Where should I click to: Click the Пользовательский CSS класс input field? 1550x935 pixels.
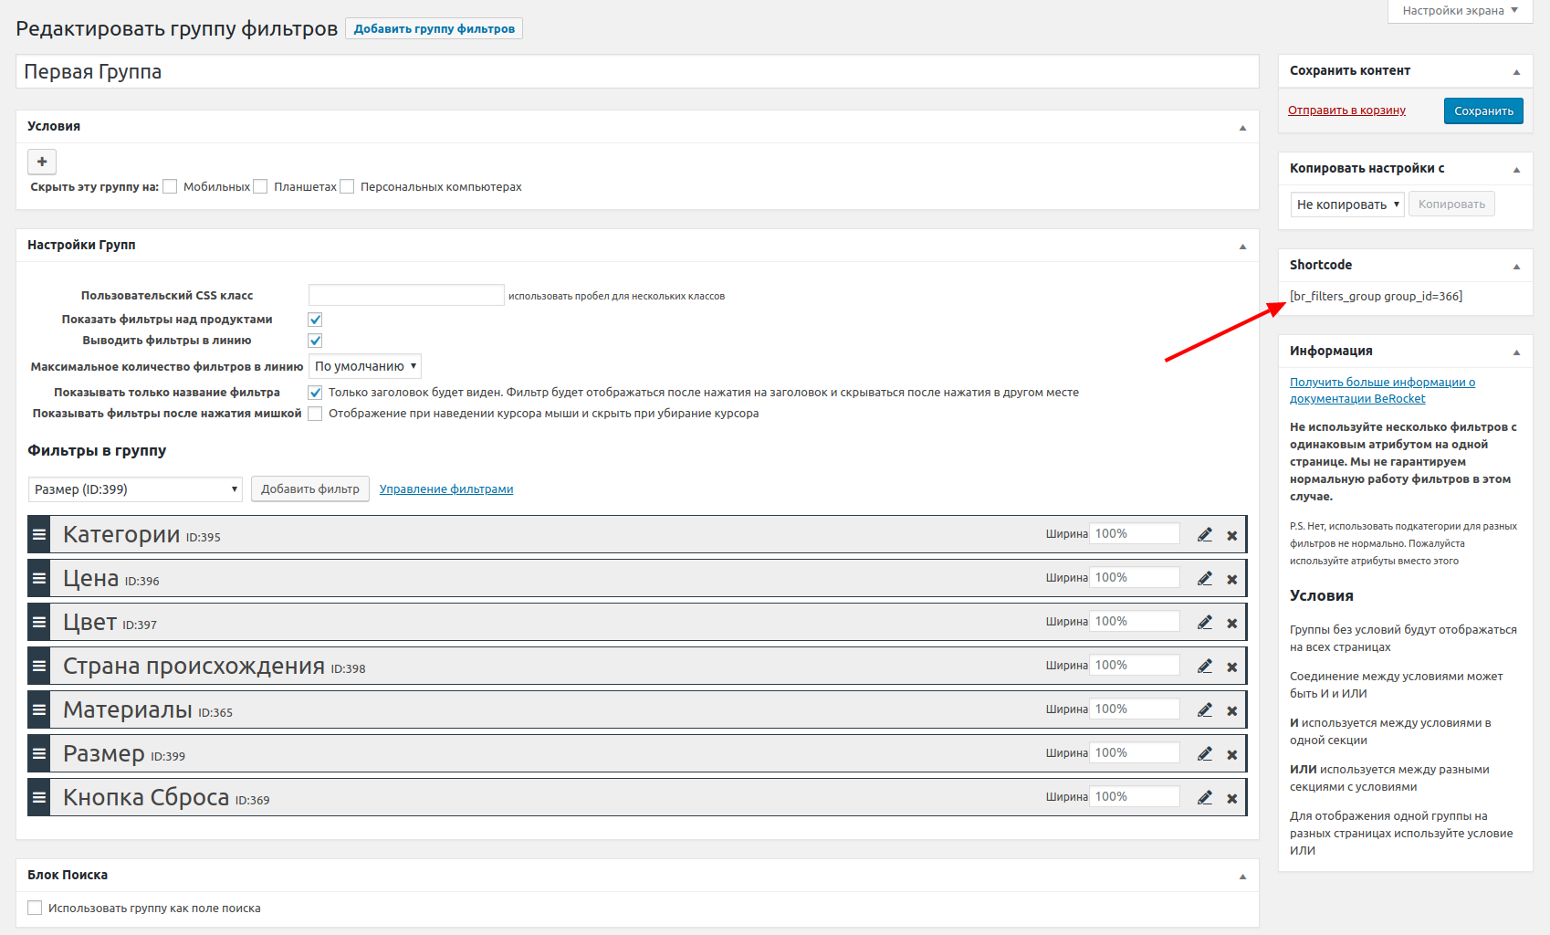coord(406,295)
